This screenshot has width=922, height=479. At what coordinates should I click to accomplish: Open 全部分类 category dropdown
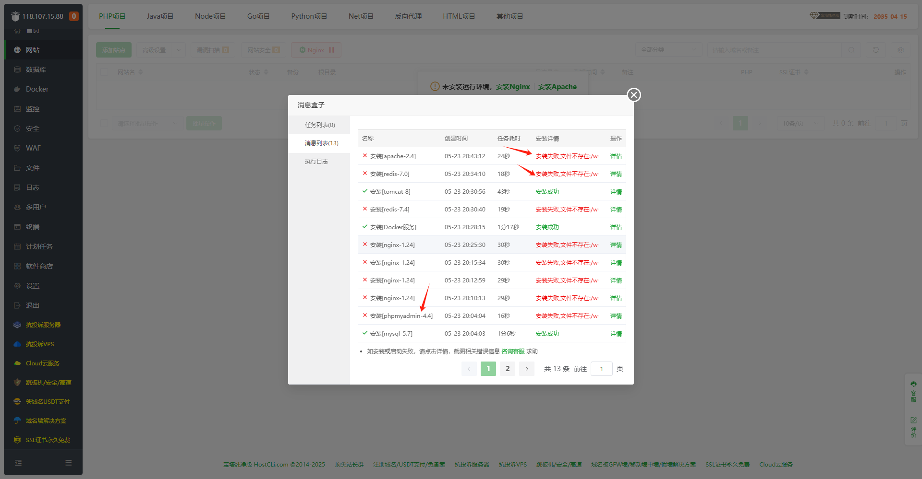[668, 50]
